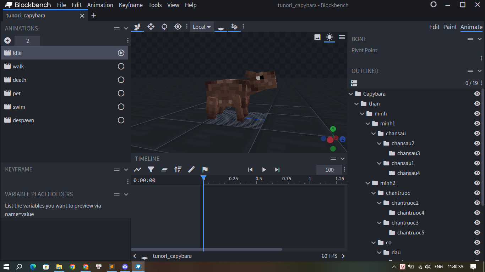Viewport: 485px width, 272px height.
Task: Select the despawn animation in the list
Action: click(x=64, y=120)
